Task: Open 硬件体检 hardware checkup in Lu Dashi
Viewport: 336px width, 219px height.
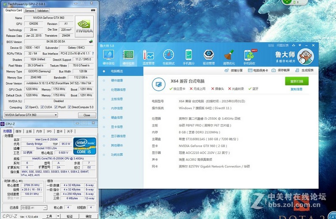Action: pyautogui.click(x=108, y=57)
